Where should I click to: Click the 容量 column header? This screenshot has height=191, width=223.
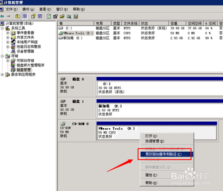click(x=178, y=23)
